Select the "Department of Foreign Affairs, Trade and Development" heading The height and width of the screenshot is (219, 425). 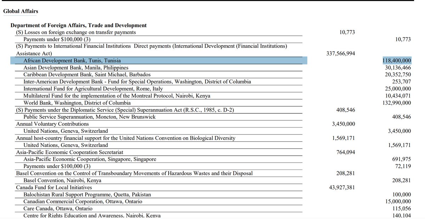coord(79,25)
